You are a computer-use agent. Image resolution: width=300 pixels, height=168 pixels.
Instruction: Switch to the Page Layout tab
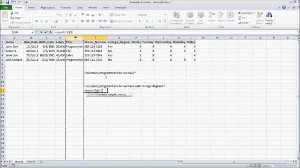click(x=48, y=7)
